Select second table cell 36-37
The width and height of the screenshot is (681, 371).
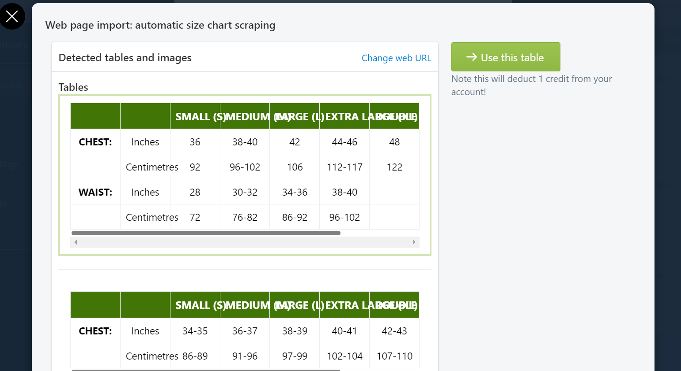click(245, 331)
